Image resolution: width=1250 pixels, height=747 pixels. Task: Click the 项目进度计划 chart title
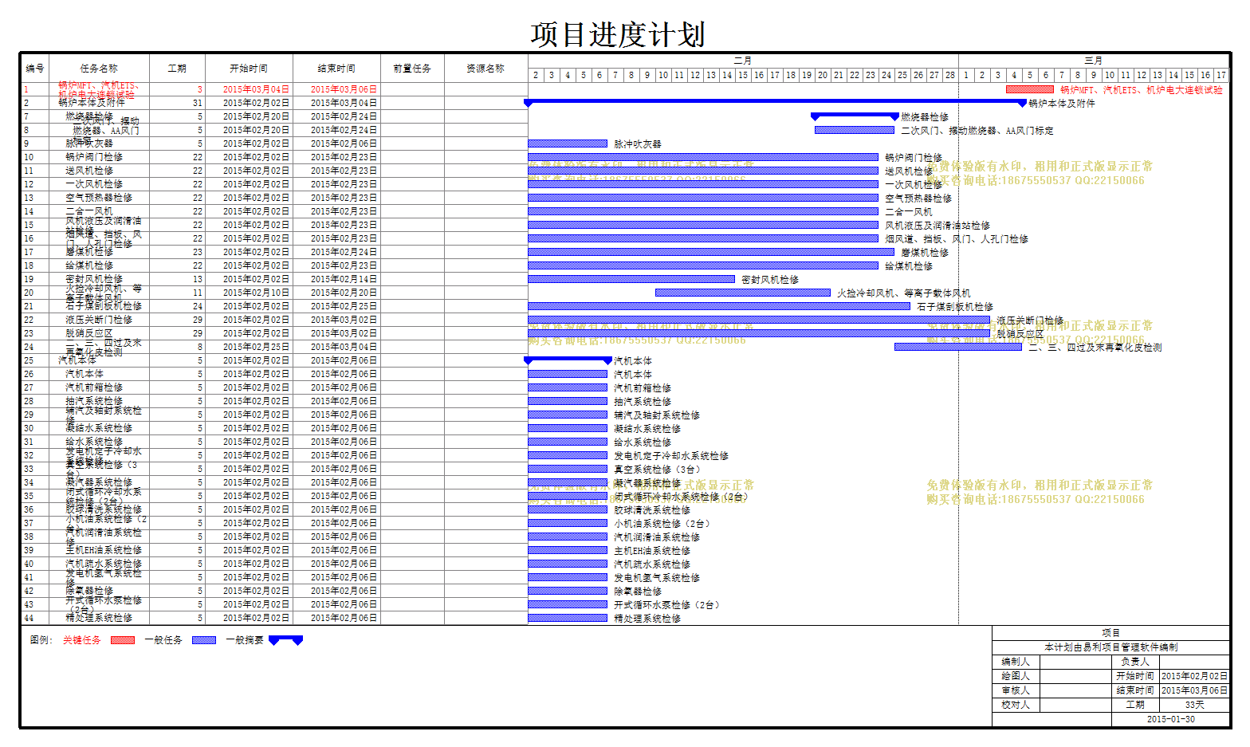618,35
